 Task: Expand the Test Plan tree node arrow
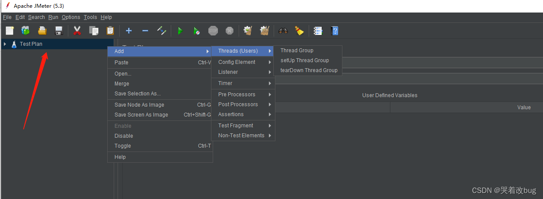[x=5, y=44]
